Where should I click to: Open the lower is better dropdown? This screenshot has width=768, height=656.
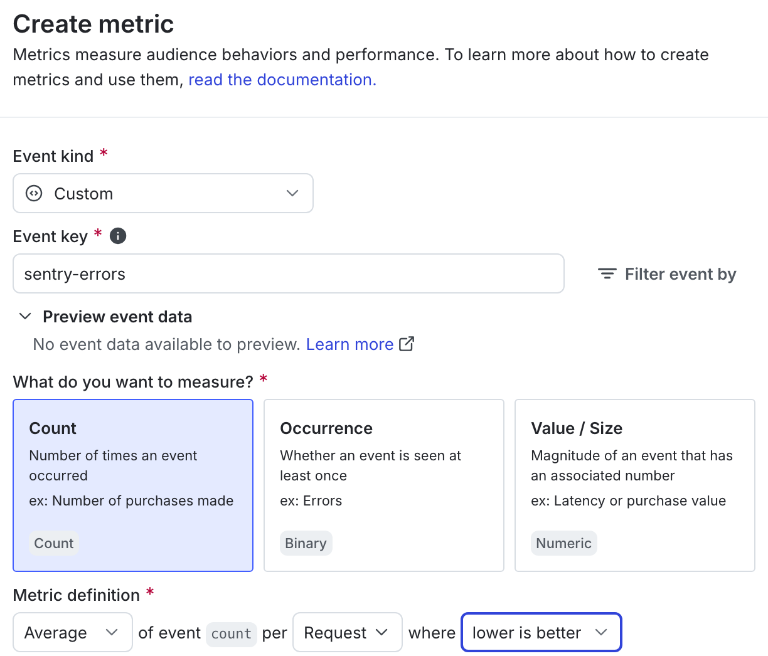pos(541,632)
